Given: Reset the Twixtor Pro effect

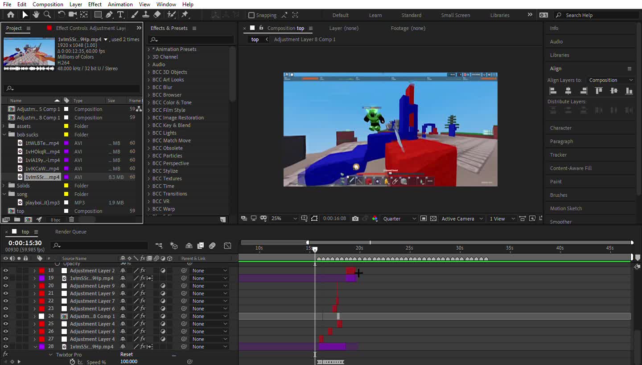Looking at the screenshot, I should 127,355.
